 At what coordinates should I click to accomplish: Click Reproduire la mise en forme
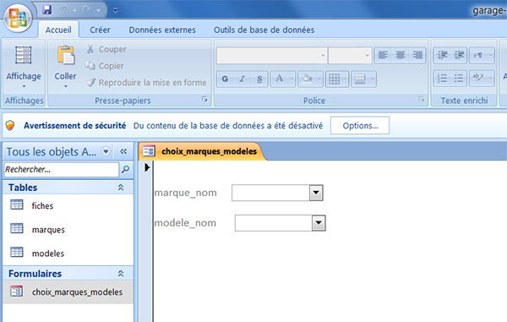click(146, 83)
